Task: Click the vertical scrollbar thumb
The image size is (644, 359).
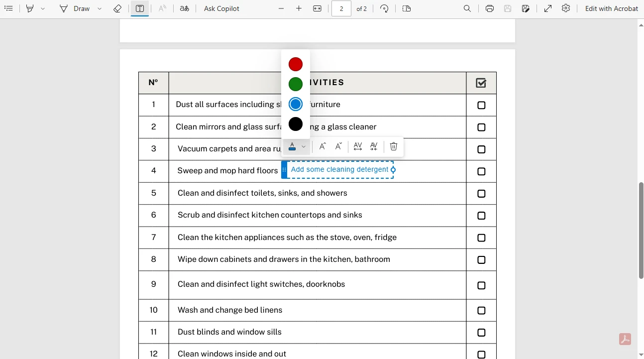Action: pyautogui.click(x=641, y=231)
